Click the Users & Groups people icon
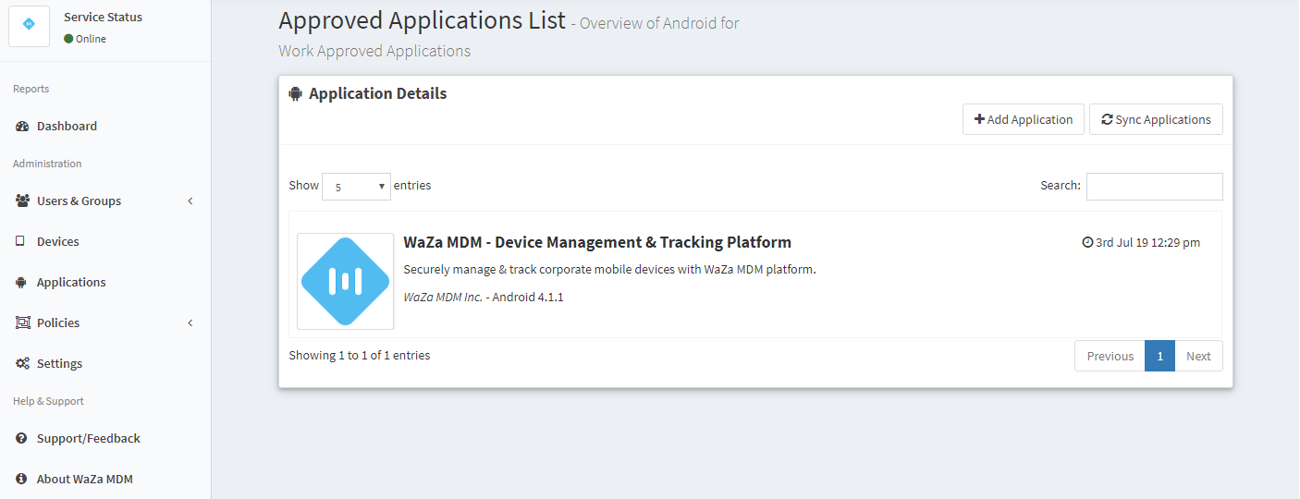 click(x=23, y=201)
